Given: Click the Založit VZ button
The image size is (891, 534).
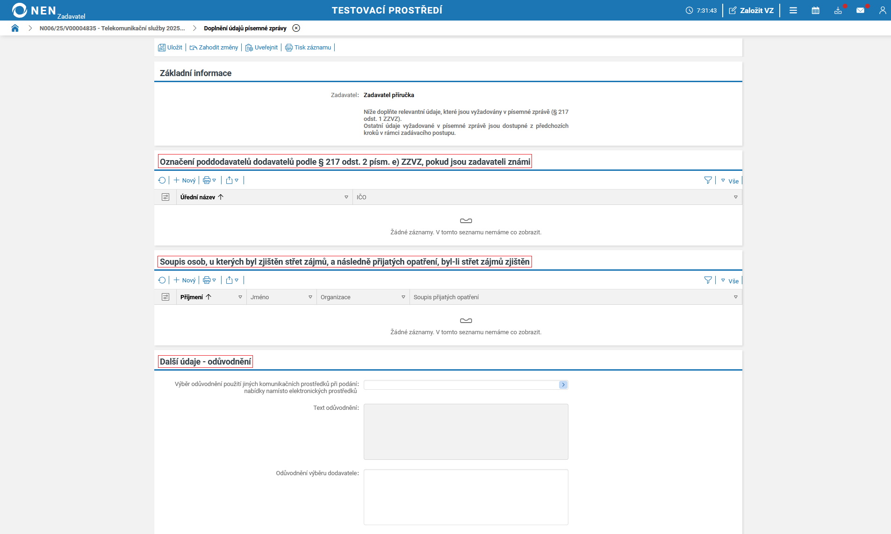Looking at the screenshot, I should coord(751,10).
